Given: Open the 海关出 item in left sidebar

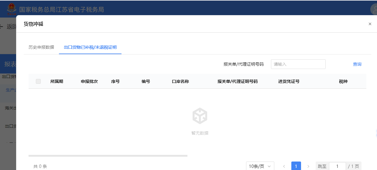Looking at the screenshot, I should [x=9, y=108].
